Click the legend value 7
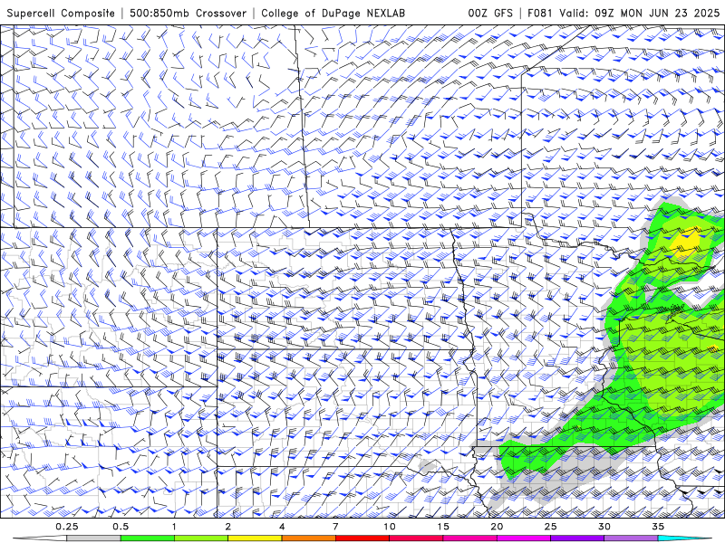The height and width of the screenshot is (543, 725). pos(335,527)
